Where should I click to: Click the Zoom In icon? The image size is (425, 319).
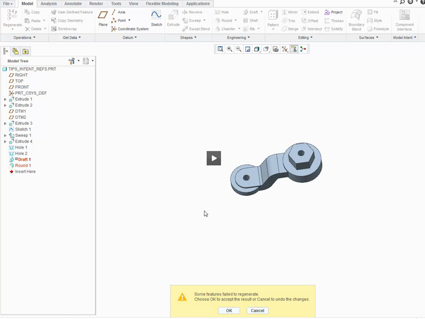(x=230, y=49)
